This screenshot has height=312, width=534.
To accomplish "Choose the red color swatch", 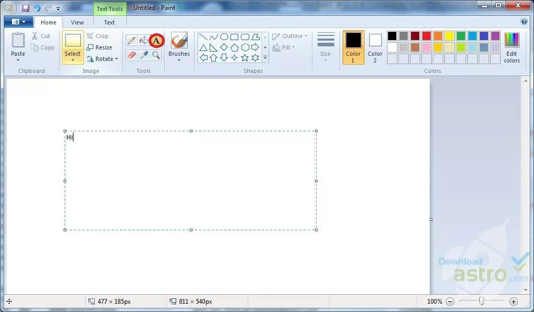I will (427, 36).
